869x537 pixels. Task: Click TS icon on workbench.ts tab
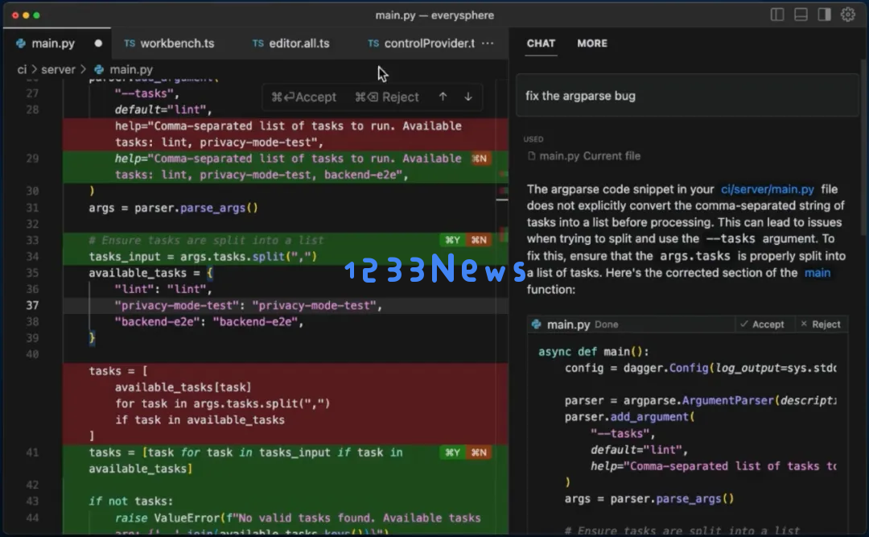tap(129, 43)
